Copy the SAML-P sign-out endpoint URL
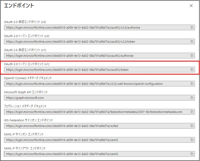The image size is (200, 161). tap(192, 154)
